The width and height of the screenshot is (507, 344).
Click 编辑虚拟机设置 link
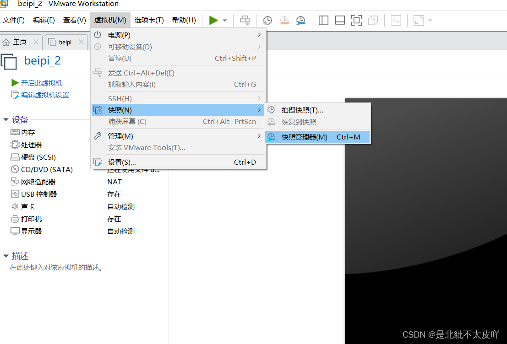[x=45, y=95]
